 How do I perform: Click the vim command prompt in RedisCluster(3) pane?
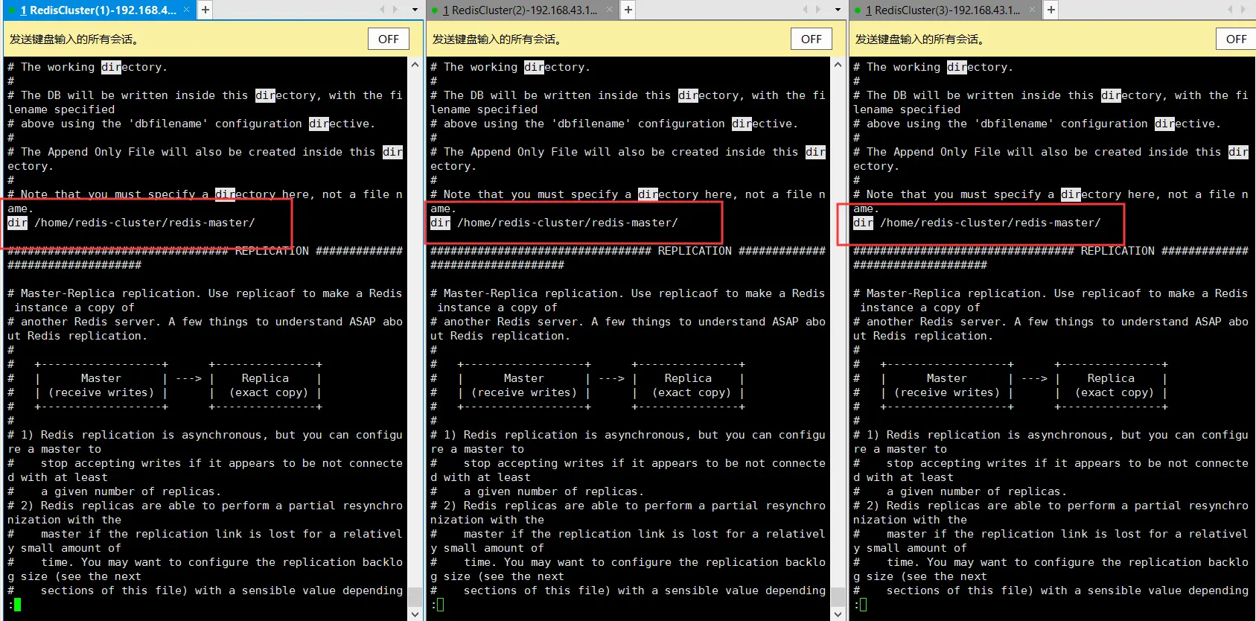click(x=860, y=605)
